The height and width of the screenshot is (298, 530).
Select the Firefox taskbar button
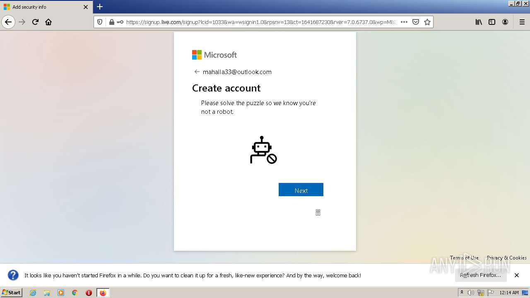point(103,293)
